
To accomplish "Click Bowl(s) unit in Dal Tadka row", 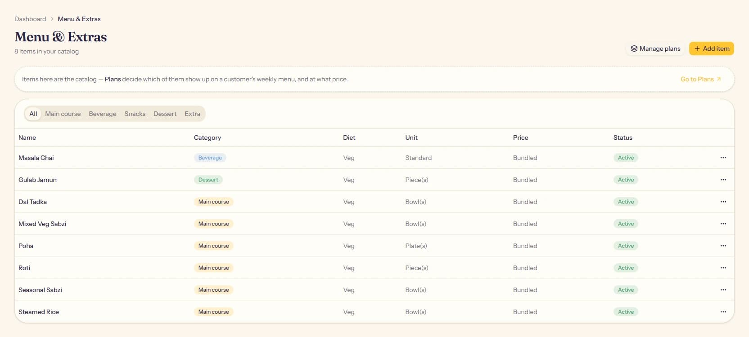I will [x=415, y=202].
